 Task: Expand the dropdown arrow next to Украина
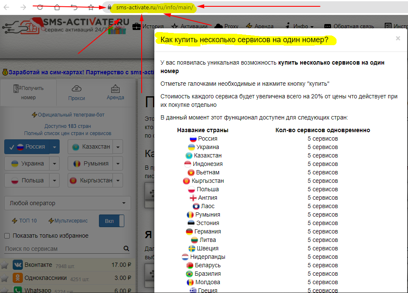[55, 164]
